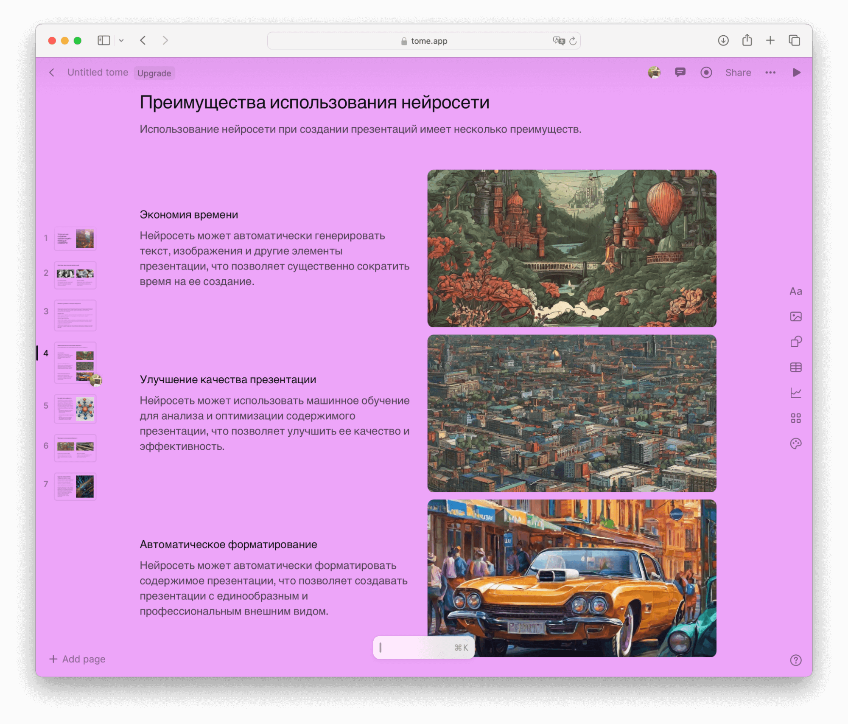
Task: Toggle the Safari sidebar
Action: pyautogui.click(x=104, y=40)
